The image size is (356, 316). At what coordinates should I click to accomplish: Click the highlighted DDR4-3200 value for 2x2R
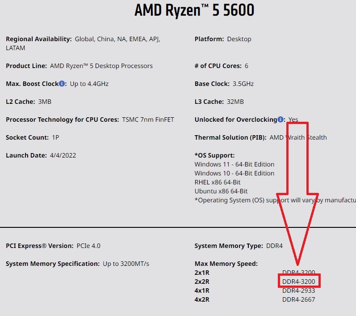[299, 282]
